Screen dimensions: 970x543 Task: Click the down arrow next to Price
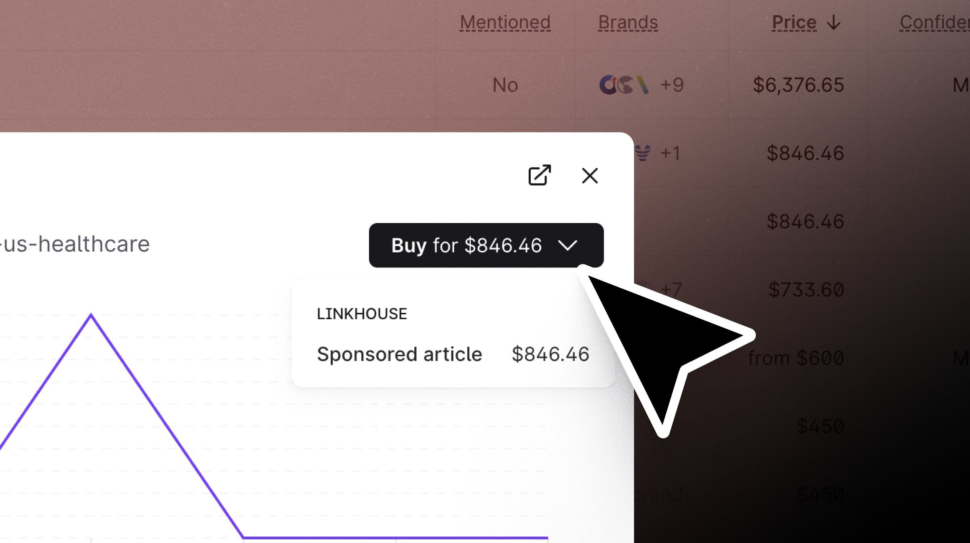834,23
